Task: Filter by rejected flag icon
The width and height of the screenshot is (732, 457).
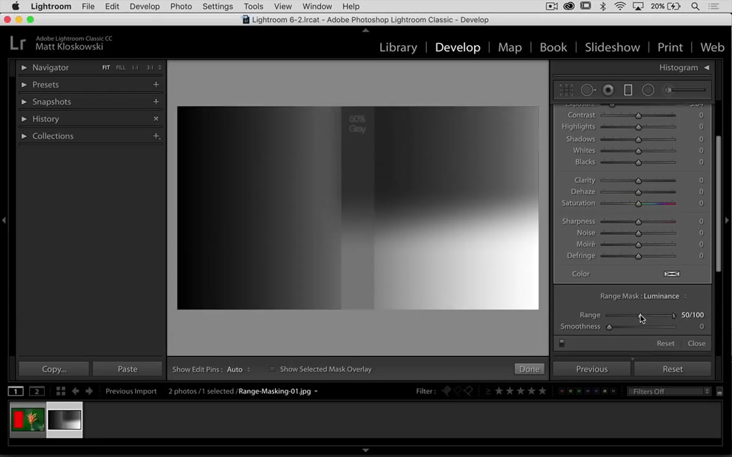Action: pyautogui.click(x=470, y=391)
